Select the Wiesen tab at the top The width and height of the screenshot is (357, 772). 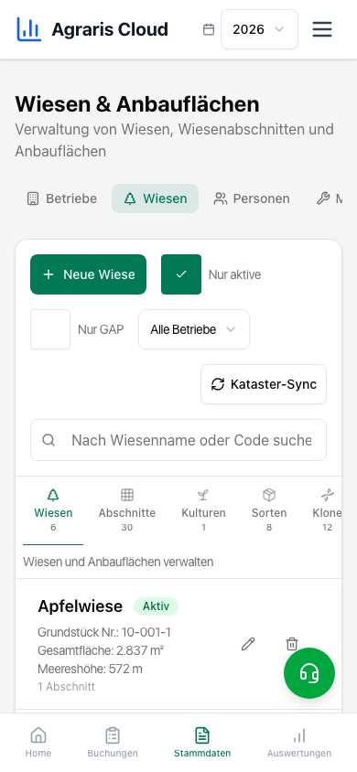click(155, 198)
